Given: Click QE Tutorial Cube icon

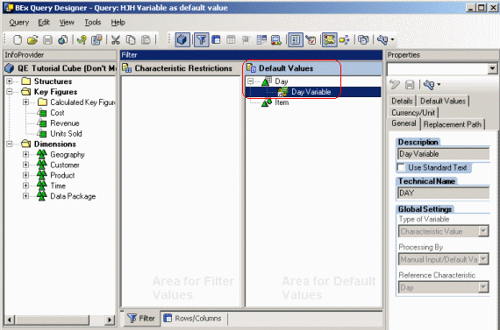Looking at the screenshot, I should pyautogui.click(x=10, y=68).
